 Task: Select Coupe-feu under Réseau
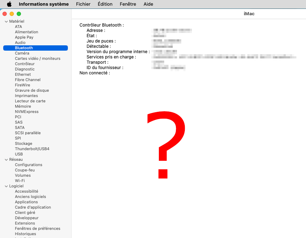point(25,170)
